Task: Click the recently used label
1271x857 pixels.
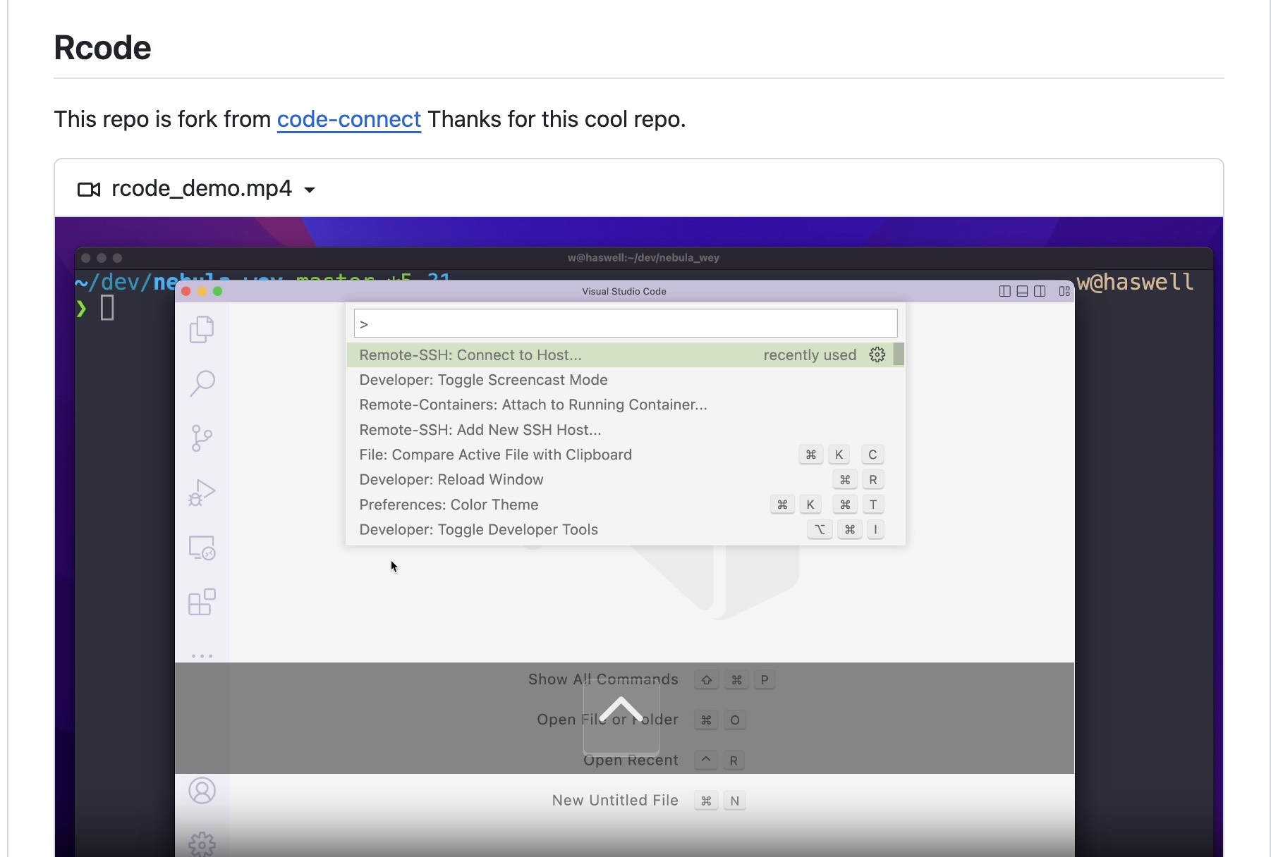Action: [810, 354]
